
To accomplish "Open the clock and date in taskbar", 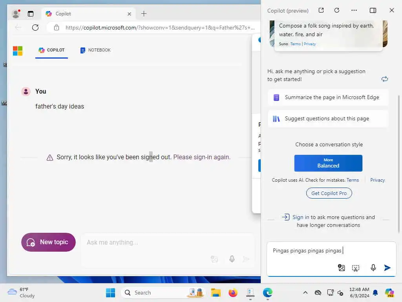I will (359, 293).
